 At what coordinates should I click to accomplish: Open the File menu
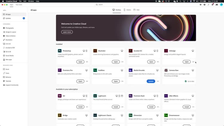pos(20,1)
